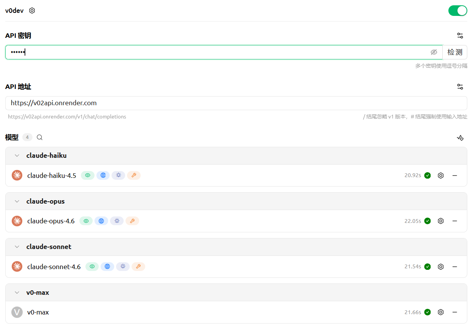Click the v1/chat/completions URL preview text
Viewport: 476px width, 330px height.
67,117
